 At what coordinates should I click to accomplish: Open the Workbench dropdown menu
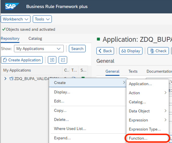[16, 19]
